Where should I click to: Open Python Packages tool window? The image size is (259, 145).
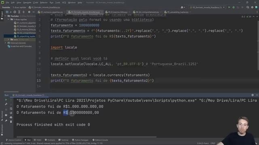click(80, 140)
